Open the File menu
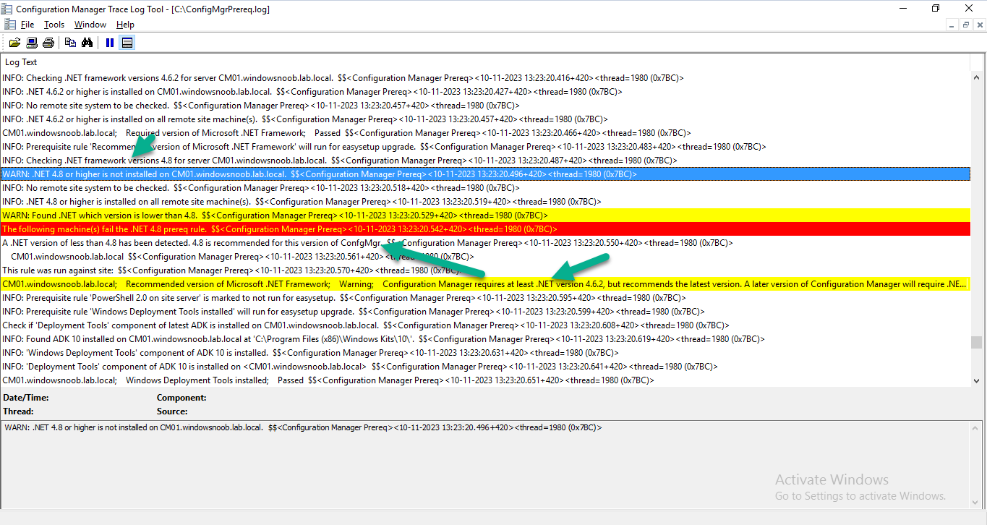Image resolution: width=987 pixels, height=525 pixels. pyautogui.click(x=27, y=25)
